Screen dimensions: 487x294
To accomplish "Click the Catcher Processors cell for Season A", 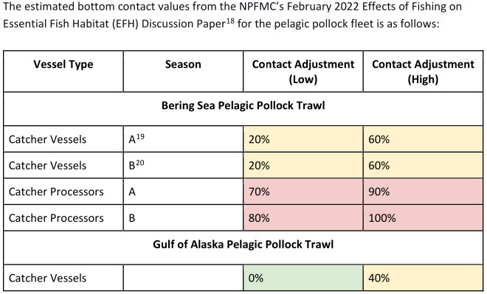I will coord(63,192).
